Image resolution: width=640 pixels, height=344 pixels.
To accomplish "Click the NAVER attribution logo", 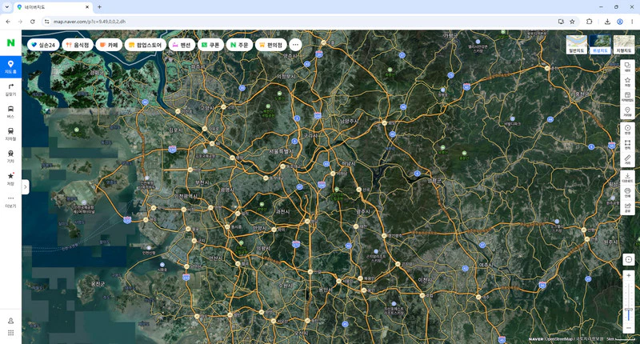I will click(x=535, y=339).
